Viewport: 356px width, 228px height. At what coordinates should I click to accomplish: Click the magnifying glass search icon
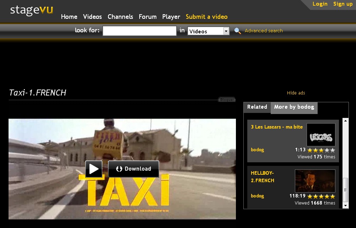(x=237, y=31)
